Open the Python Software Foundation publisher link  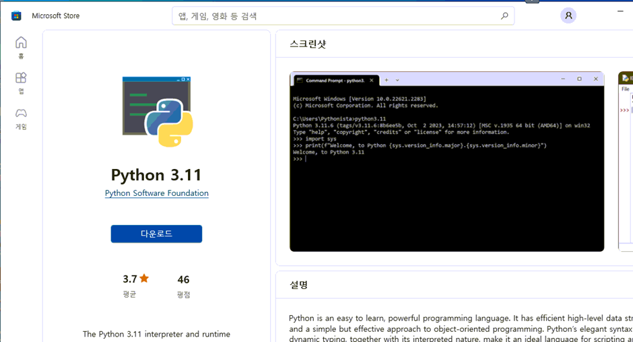click(x=157, y=193)
